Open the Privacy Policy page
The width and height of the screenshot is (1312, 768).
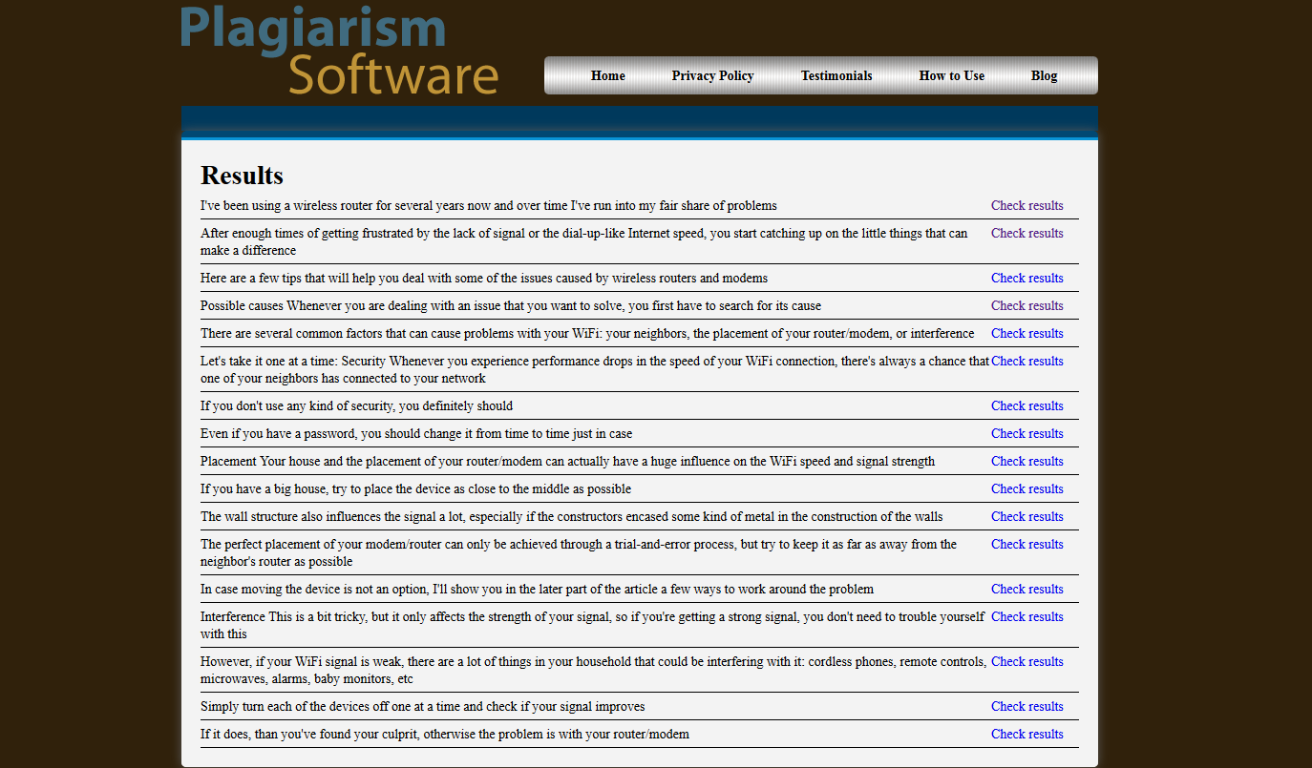click(x=712, y=76)
